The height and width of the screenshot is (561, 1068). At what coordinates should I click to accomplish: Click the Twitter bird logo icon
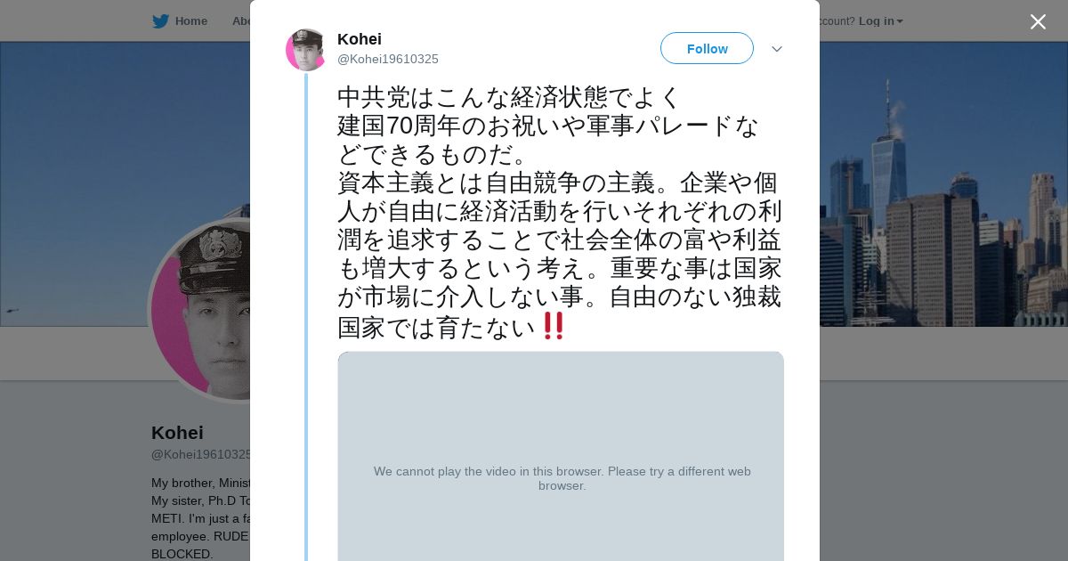[160, 21]
